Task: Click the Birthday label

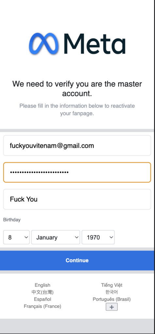Action: [12, 220]
